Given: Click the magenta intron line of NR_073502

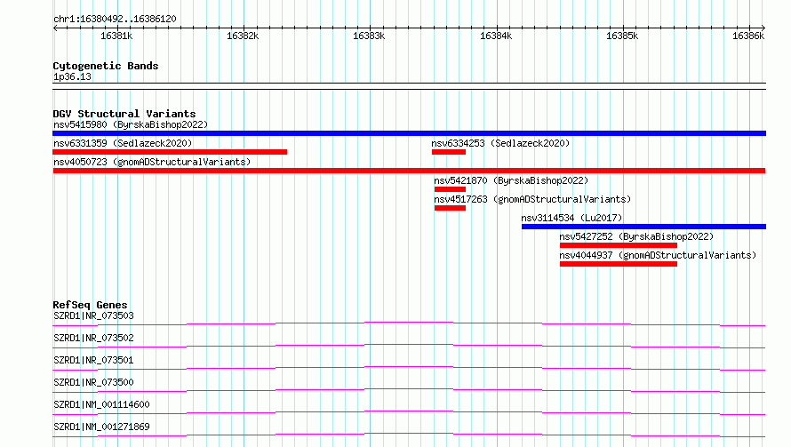Looking at the screenshot, I should 409,345.
